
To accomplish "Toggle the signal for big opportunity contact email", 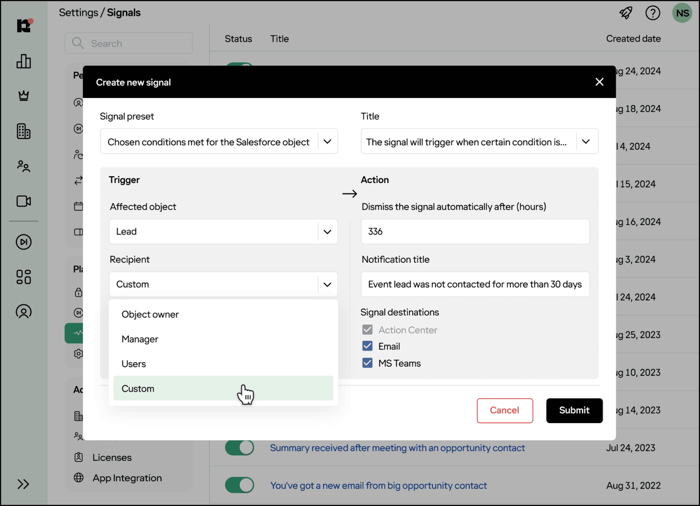I will point(239,485).
